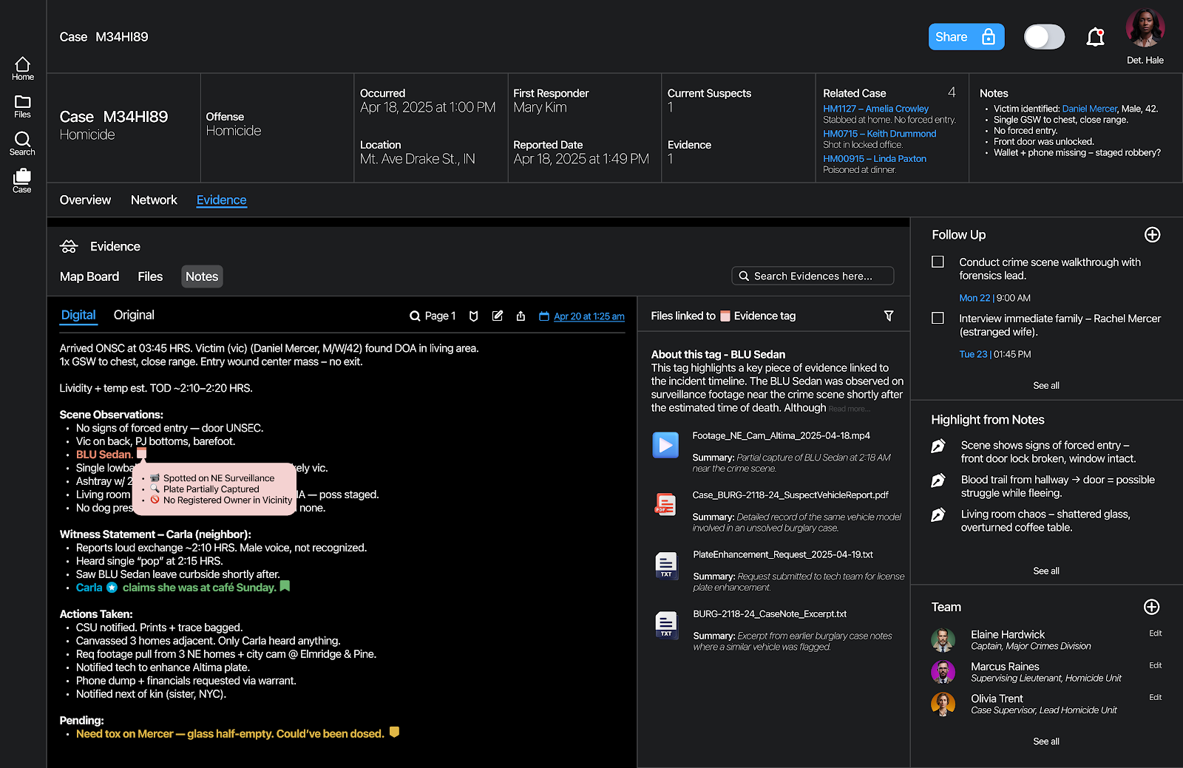Open related case HM00915 – Linda Paxton
The image size is (1183, 768).
tap(875, 159)
